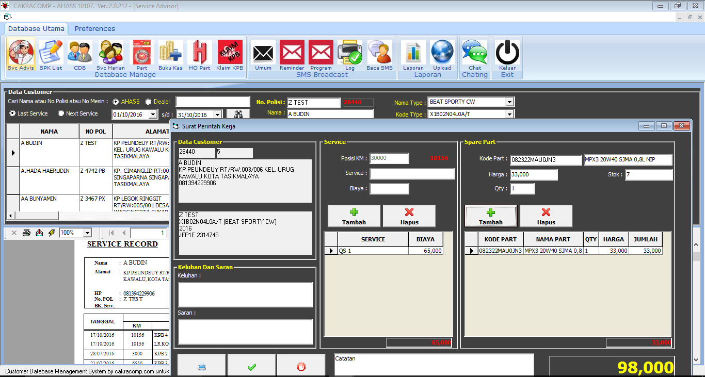Click the Svc Harian icon
Screen dimensions: 705x377
click(110, 54)
